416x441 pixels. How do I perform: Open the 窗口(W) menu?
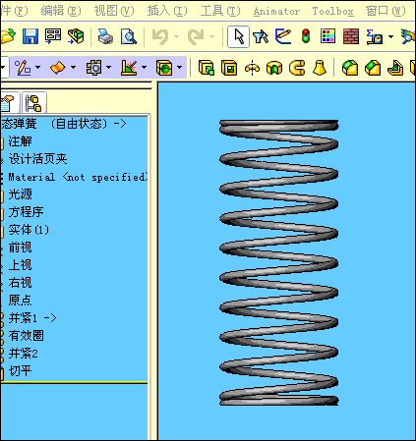(x=386, y=11)
